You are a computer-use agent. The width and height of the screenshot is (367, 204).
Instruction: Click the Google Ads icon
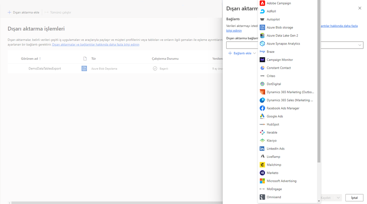coord(262,116)
